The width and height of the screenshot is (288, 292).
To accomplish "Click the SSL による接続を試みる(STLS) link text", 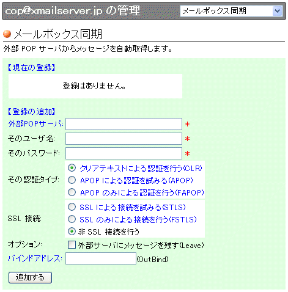I will [133, 207].
